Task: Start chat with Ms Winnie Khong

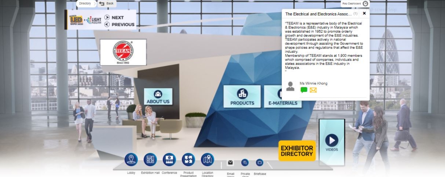Action: [x=304, y=90]
